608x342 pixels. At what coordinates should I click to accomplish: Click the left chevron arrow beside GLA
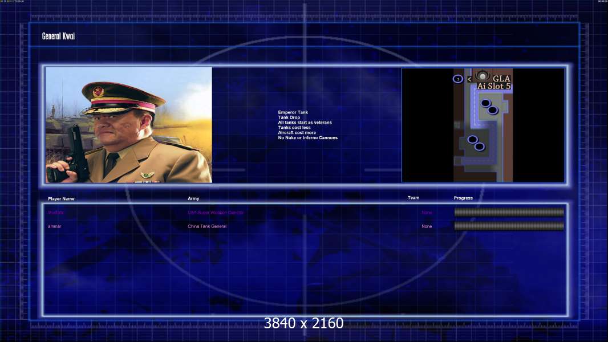[x=469, y=79]
